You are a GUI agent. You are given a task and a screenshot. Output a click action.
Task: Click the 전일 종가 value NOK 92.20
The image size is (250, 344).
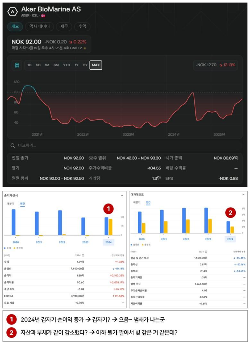(x=74, y=158)
